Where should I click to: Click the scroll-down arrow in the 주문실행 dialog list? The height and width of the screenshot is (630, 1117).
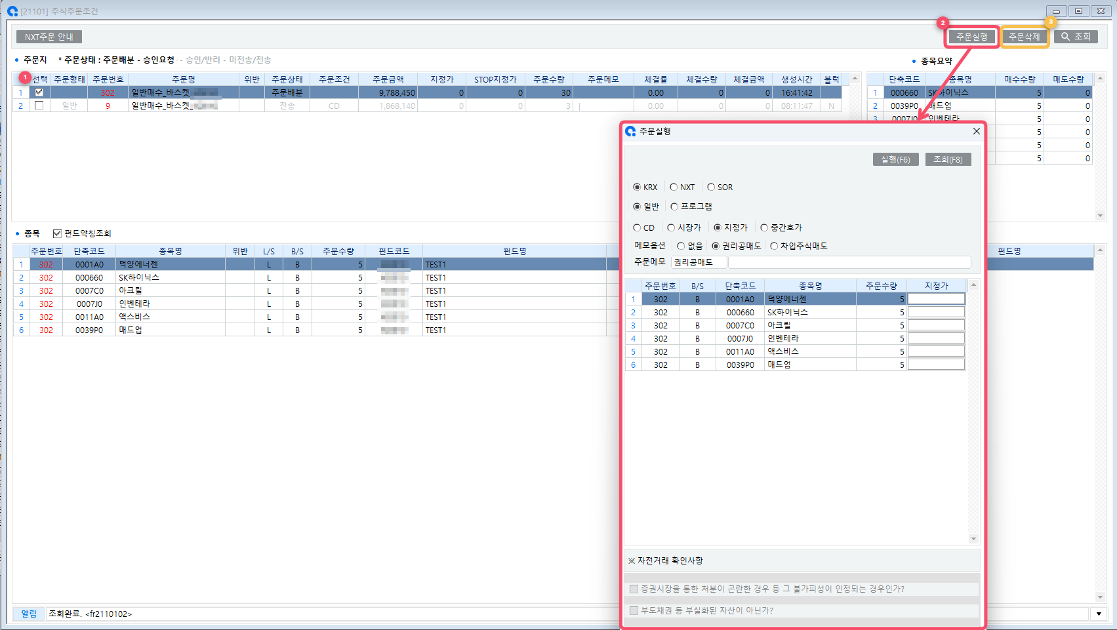click(x=973, y=538)
